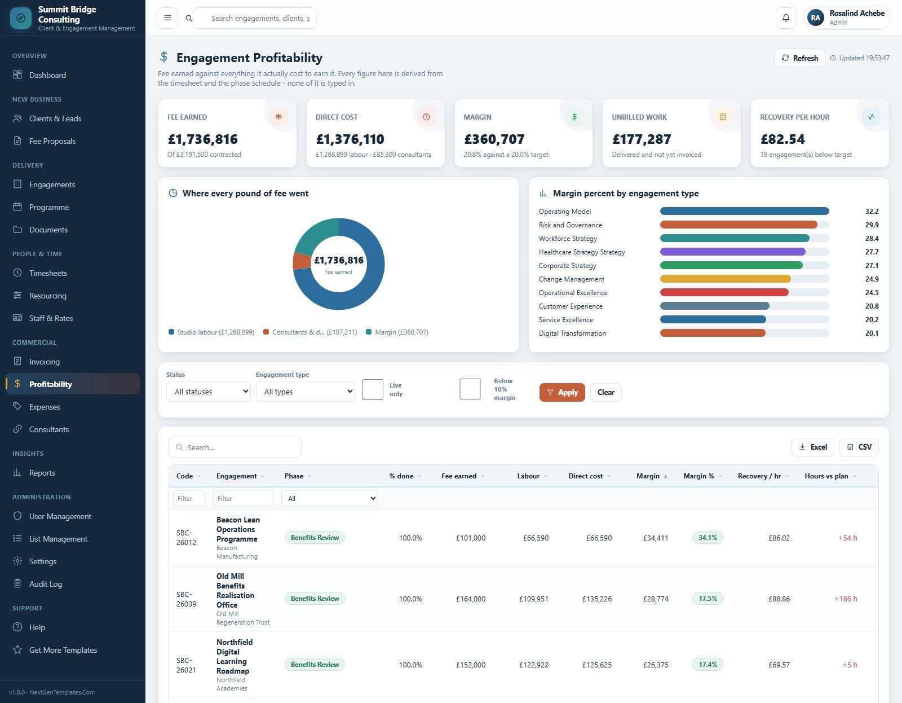Click the Programme calendar icon
Image resolution: width=902 pixels, height=703 pixels.
coord(17,207)
